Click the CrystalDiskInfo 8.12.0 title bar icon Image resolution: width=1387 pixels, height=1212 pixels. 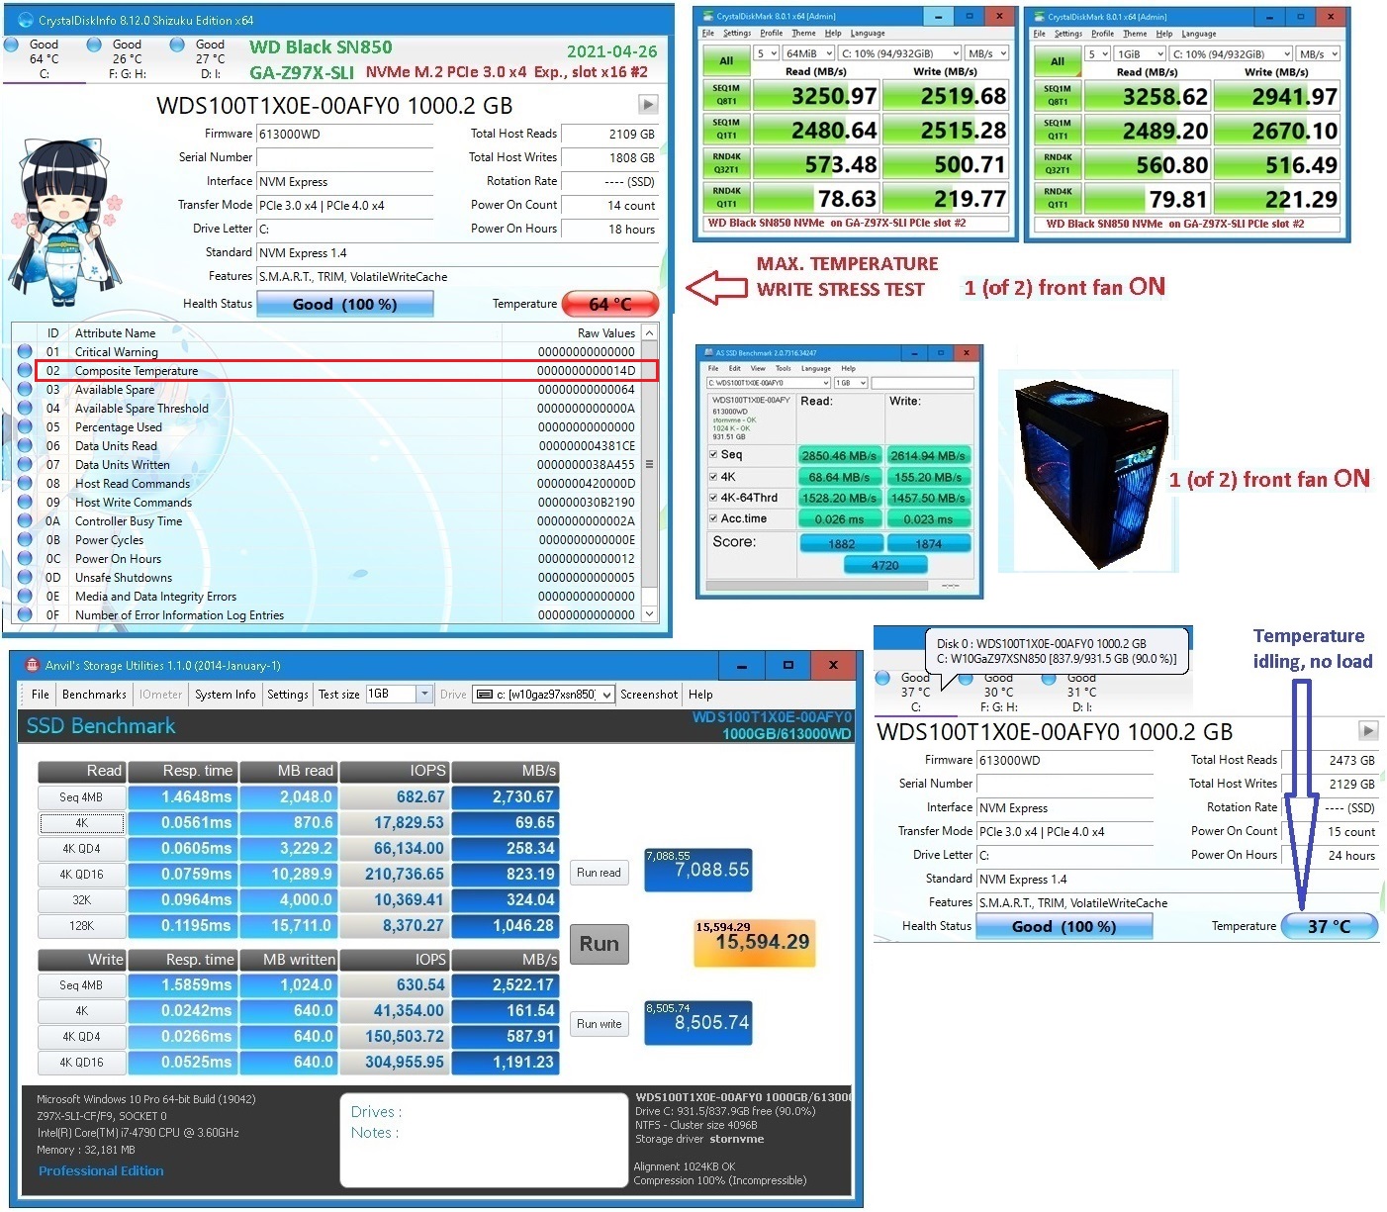25,20
